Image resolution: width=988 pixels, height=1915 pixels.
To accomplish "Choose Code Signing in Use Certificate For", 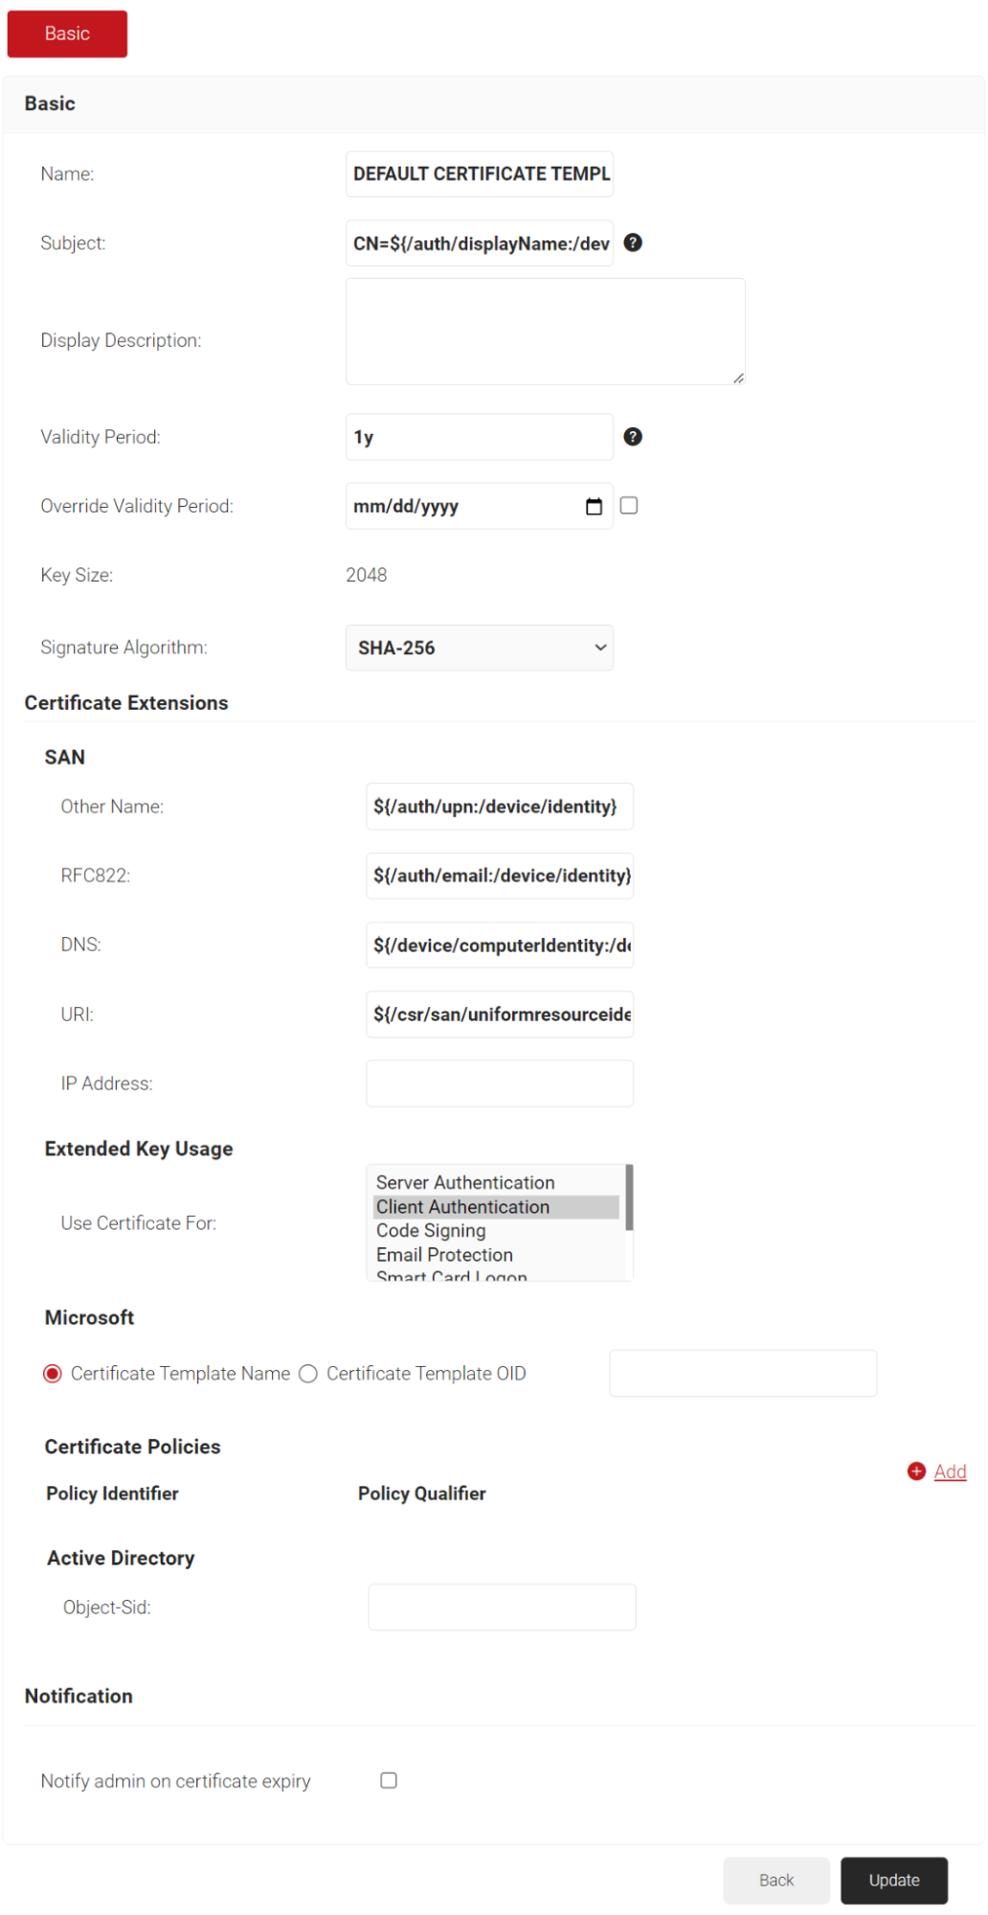I will coord(431,1230).
